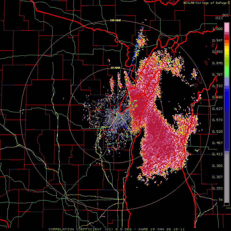Image resolution: width=231 pixels, height=231 pixels.
Task: Pick the light pink top segment of color bar
Action: tap(227, 27)
